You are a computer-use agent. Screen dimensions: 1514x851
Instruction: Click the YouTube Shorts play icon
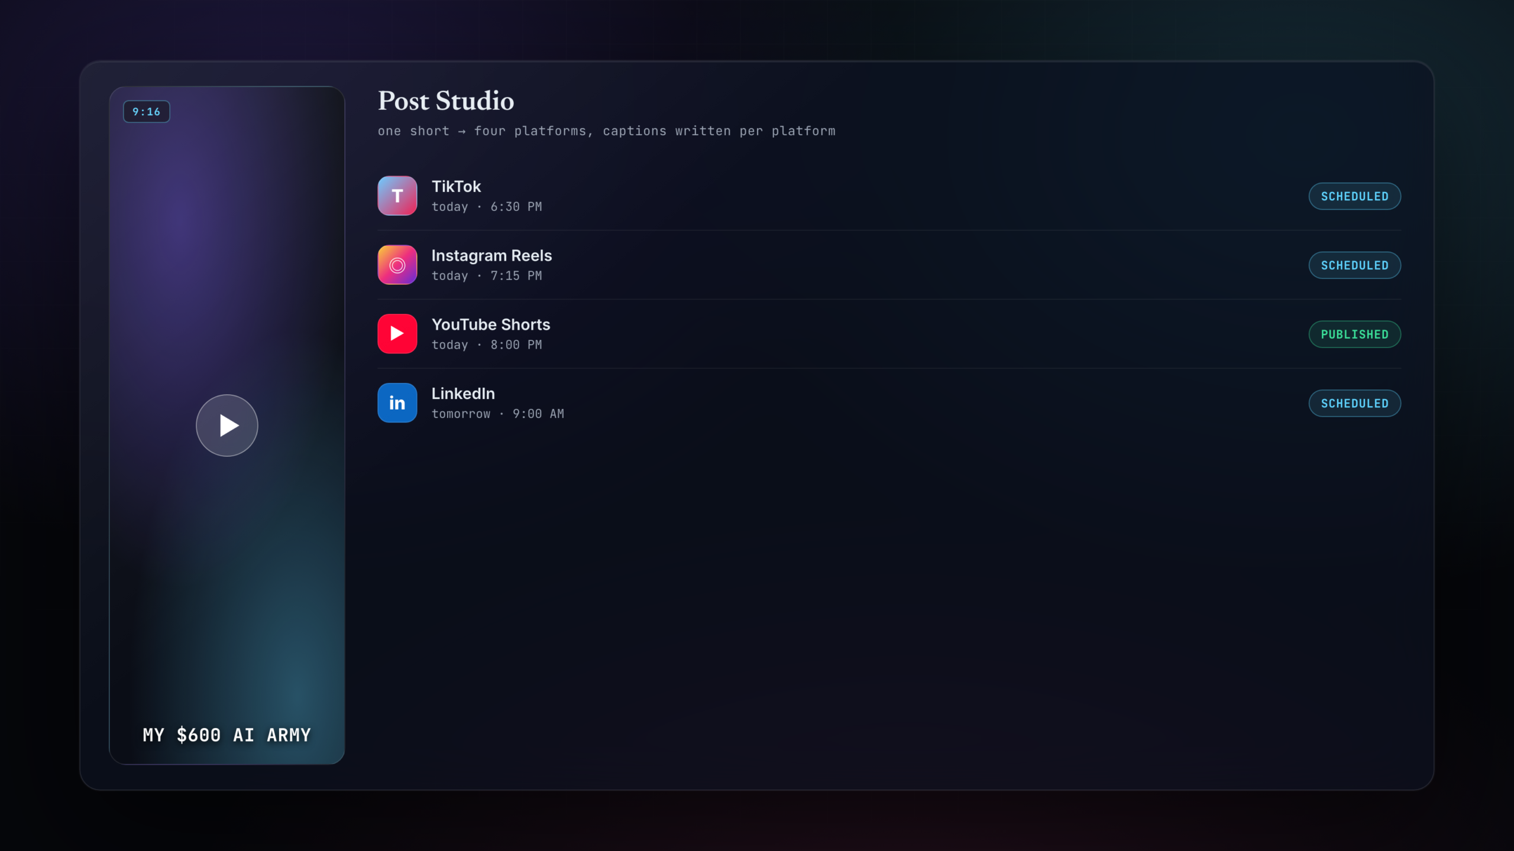click(x=397, y=334)
